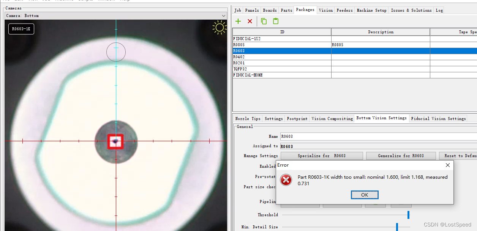Select the R0201 package row
The height and width of the screenshot is (231, 477).
(x=355, y=63)
